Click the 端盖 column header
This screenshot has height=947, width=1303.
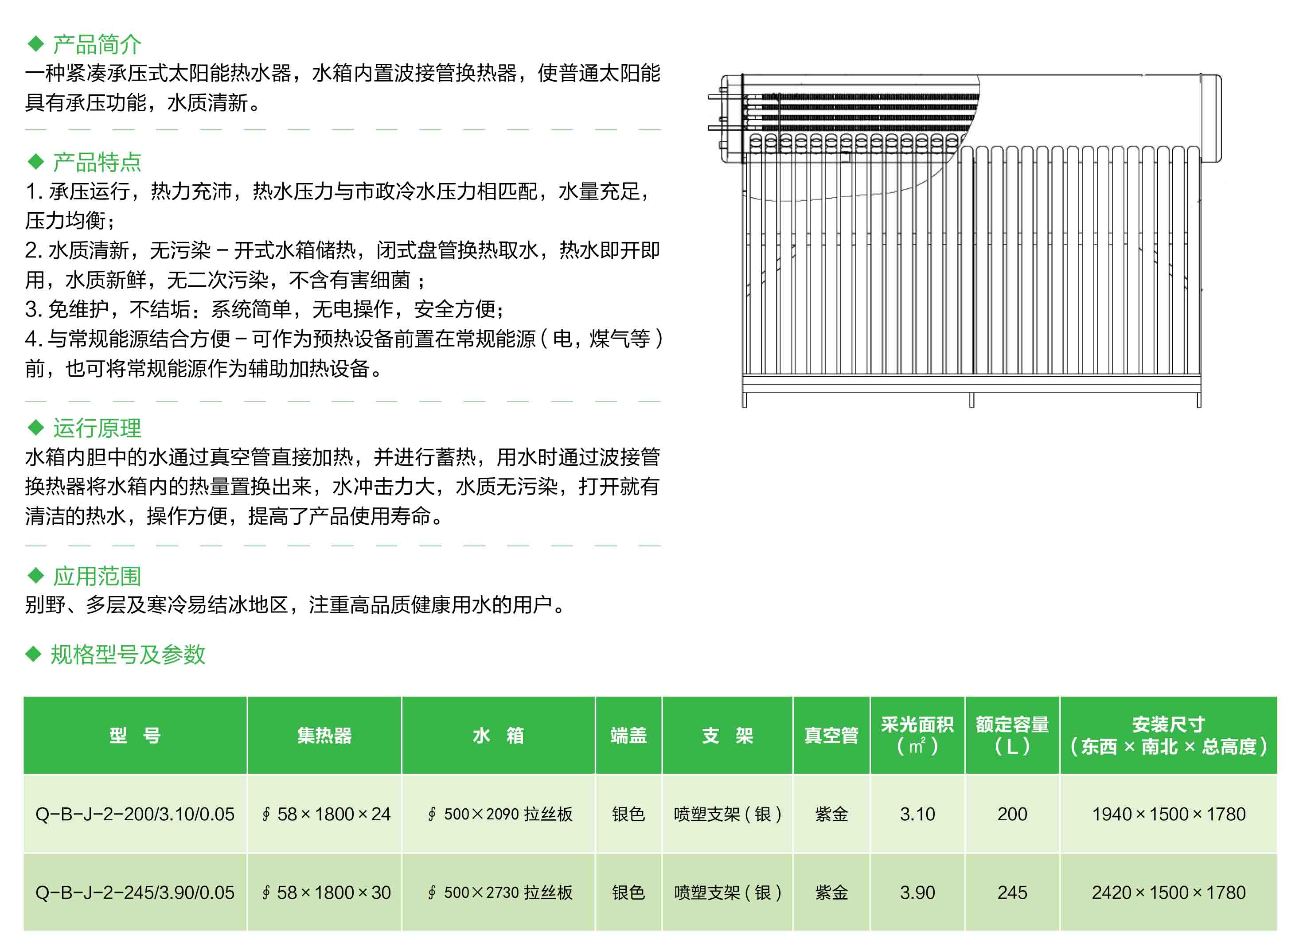point(628,735)
